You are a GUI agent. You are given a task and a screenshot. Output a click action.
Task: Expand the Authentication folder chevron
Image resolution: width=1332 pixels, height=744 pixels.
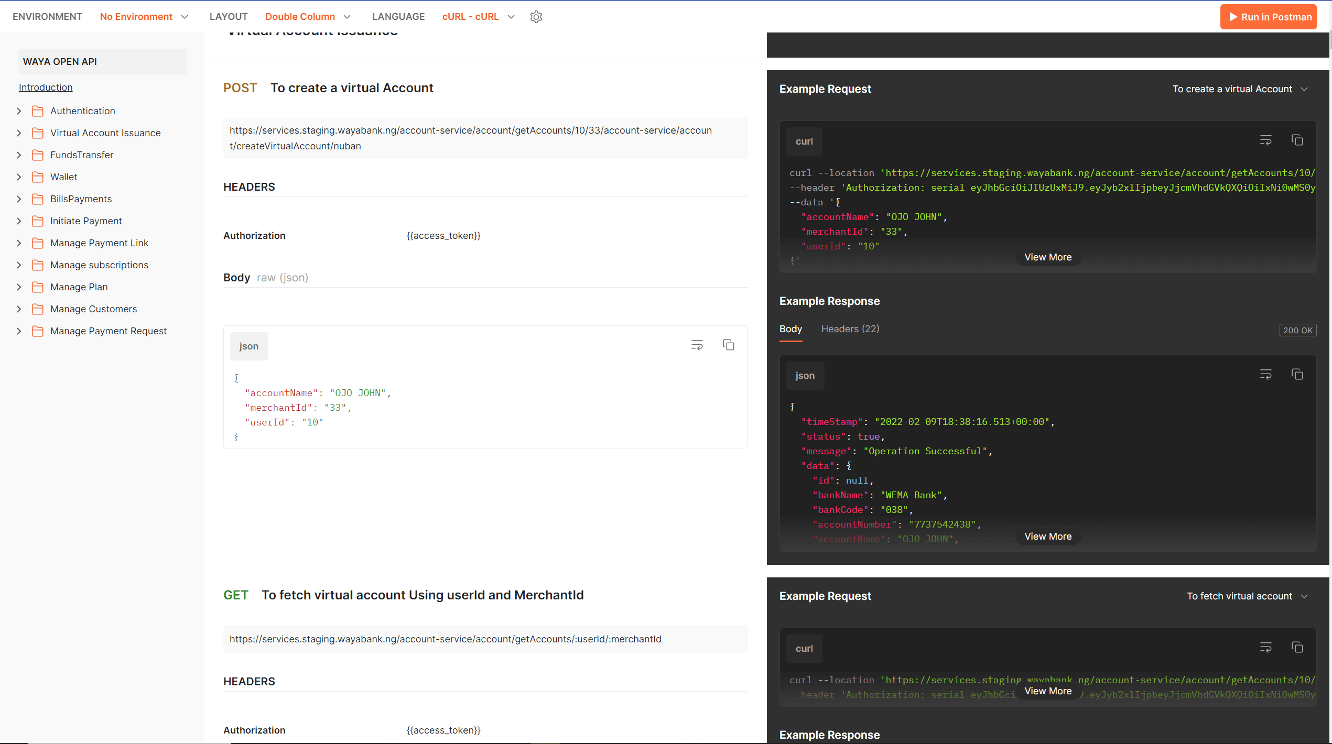(19, 111)
